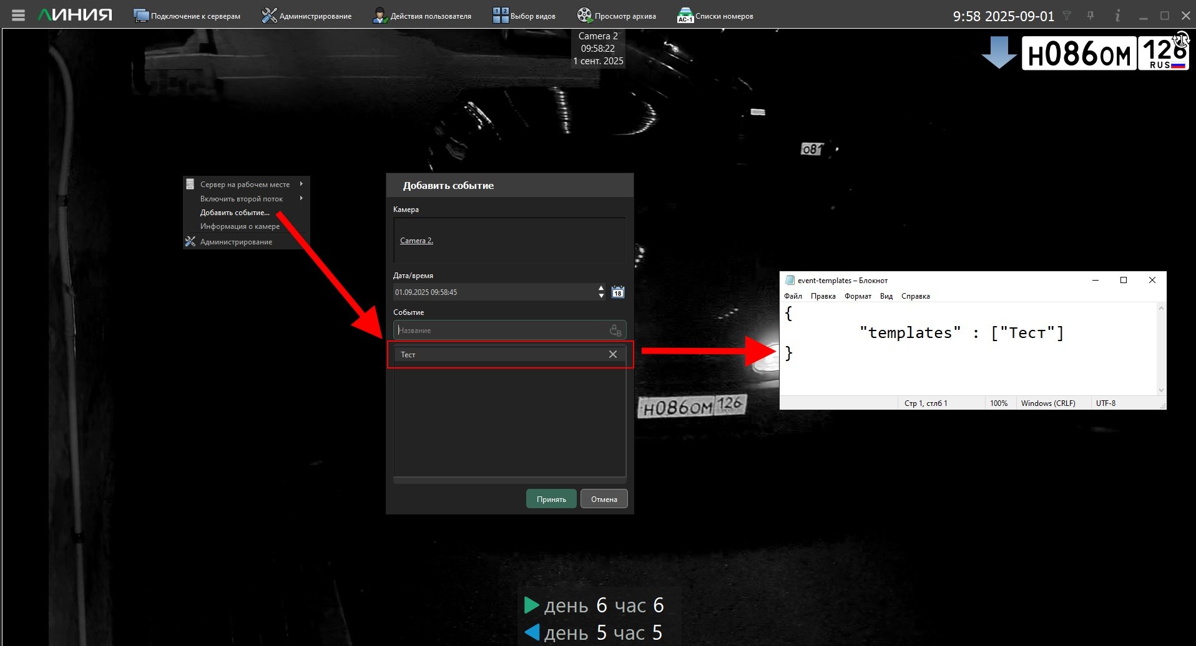
Task: Remove the Тест template with its X
Action: click(x=613, y=354)
